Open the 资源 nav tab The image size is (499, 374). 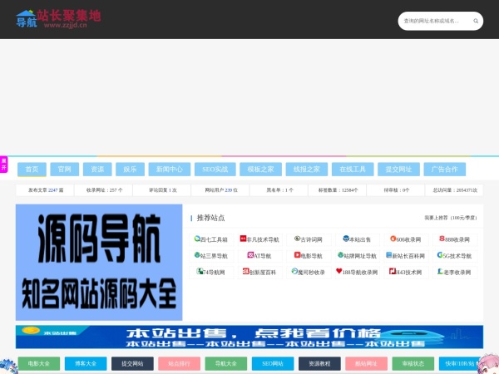(97, 170)
